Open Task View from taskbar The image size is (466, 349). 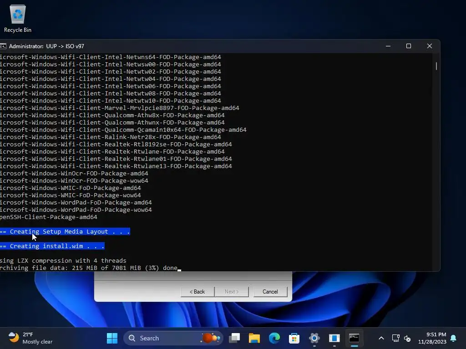tap(234, 338)
